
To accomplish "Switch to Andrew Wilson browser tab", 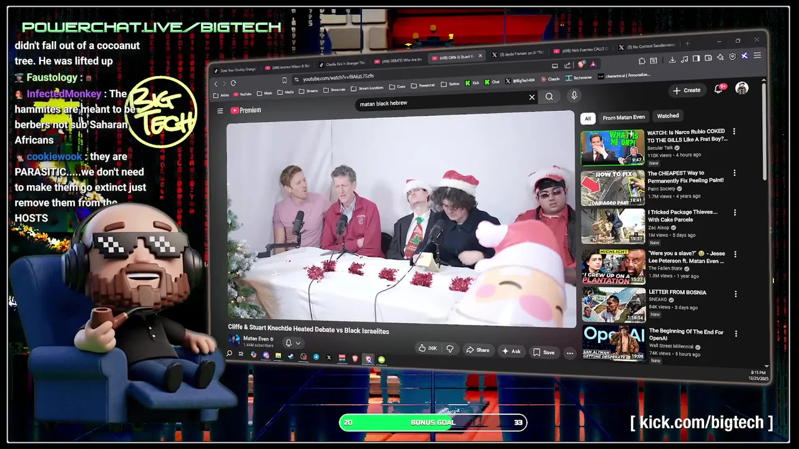I will [x=288, y=67].
